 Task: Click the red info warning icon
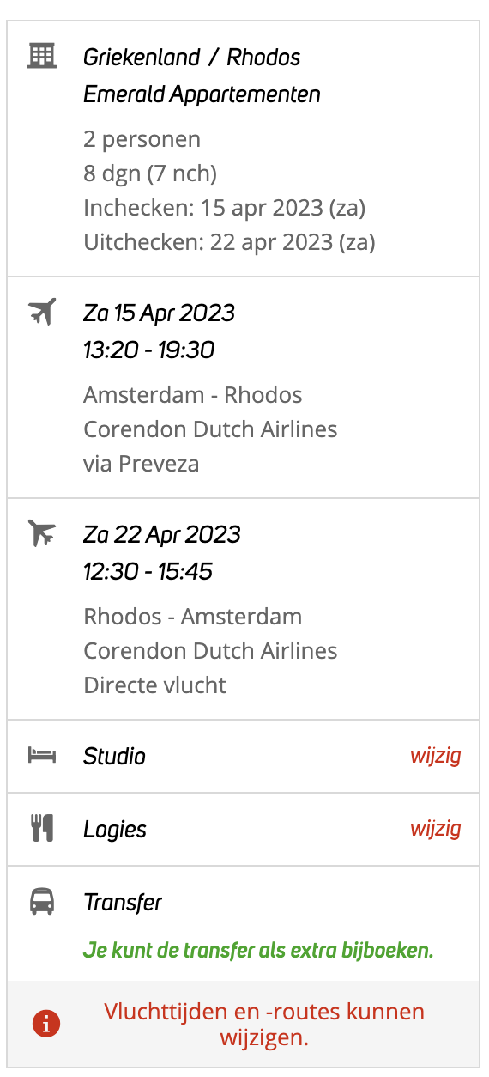click(46, 1025)
